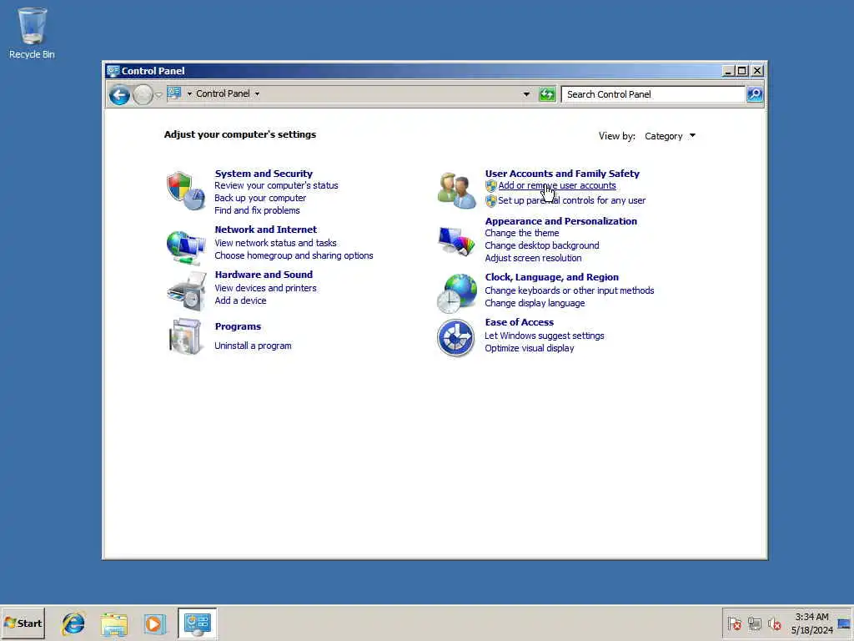Click Back up your computer
Screen dimensions: 854x641
point(260,198)
